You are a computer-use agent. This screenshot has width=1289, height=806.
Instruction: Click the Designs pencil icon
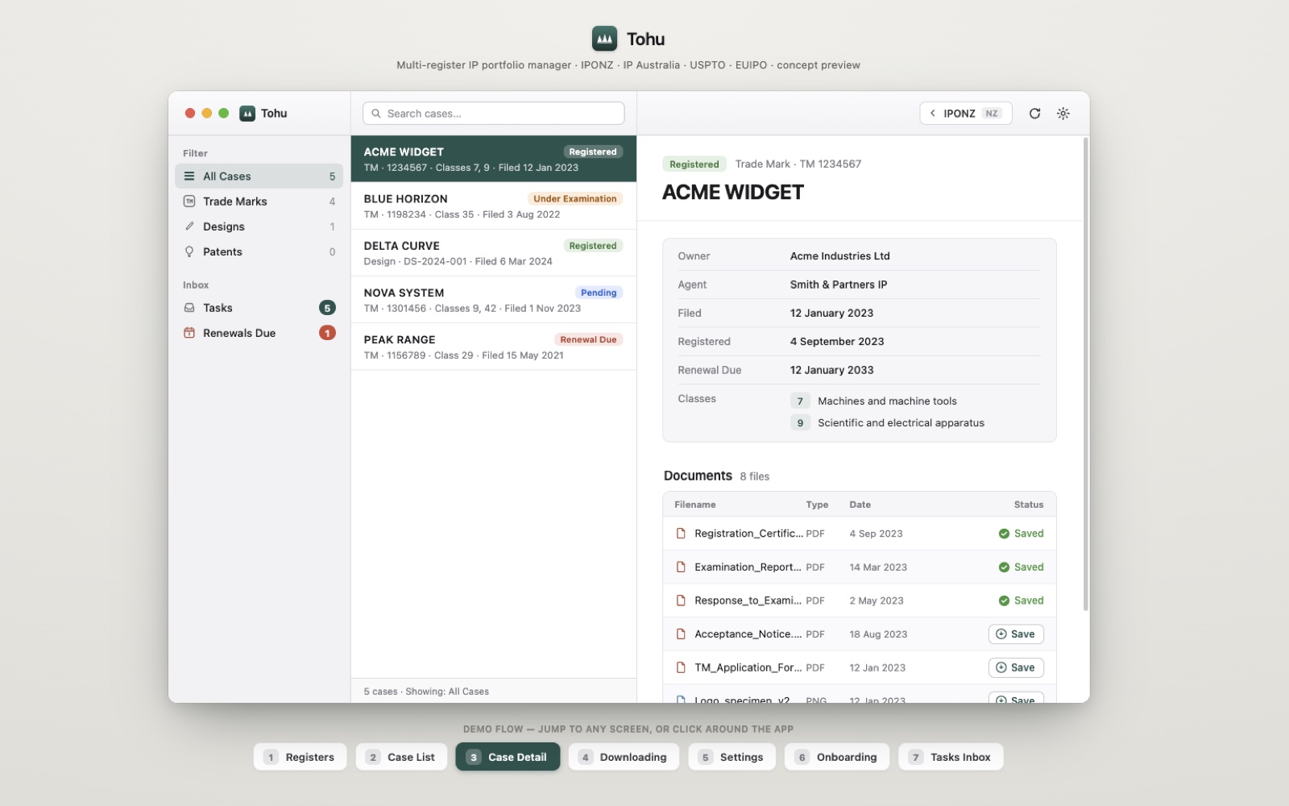click(189, 226)
